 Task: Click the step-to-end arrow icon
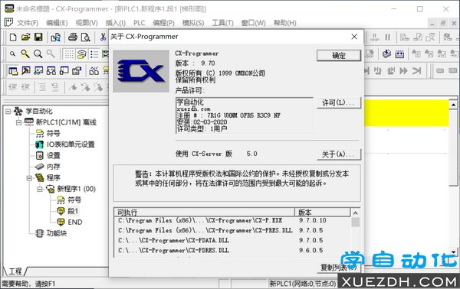tap(416, 70)
